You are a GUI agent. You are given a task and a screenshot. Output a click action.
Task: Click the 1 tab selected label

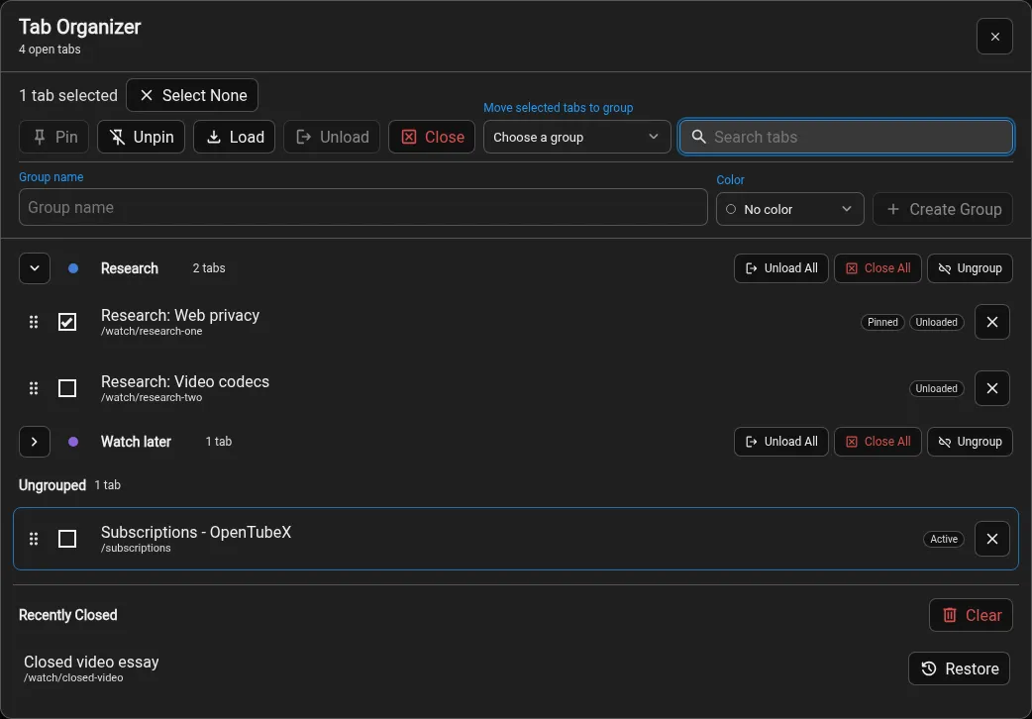pos(68,95)
